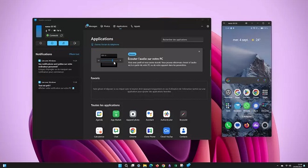Tap Google Lens in phone search bar
This screenshot has width=308, height=168.
265,80
